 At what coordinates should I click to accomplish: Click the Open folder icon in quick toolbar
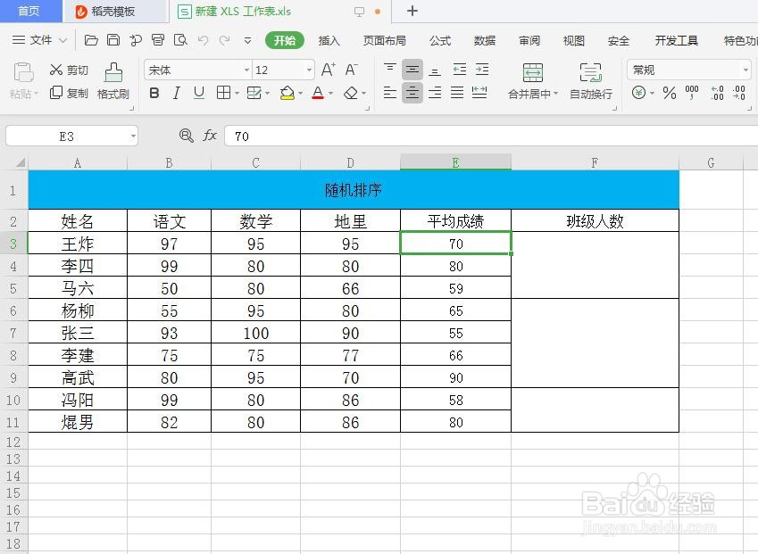pos(91,40)
